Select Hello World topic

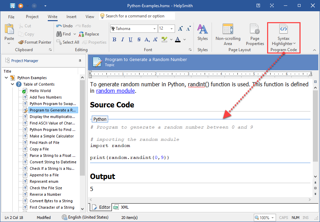click(40, 91)
